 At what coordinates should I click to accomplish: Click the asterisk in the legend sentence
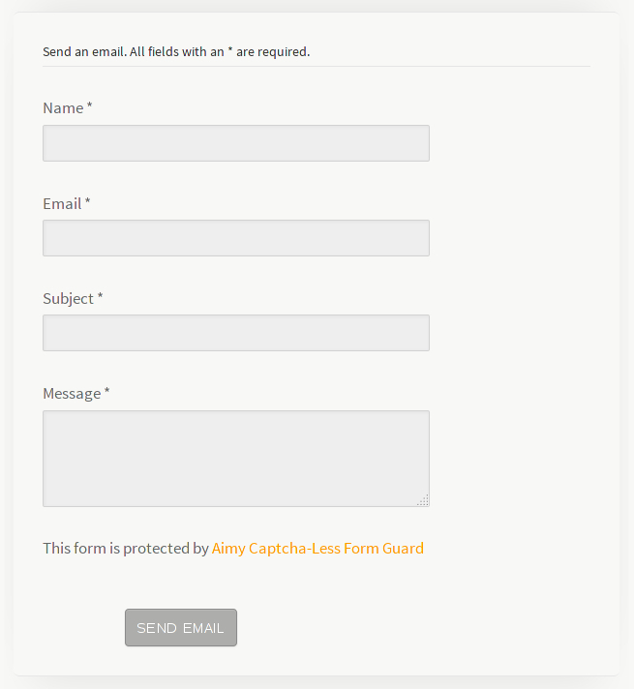230,50
